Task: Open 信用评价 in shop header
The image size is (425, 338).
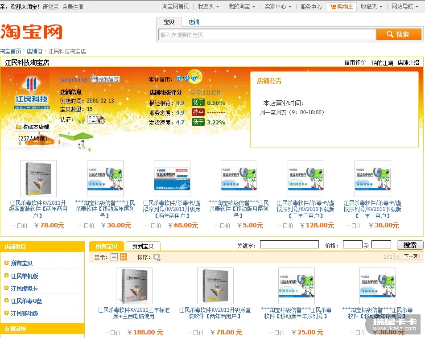Action: [x=355, y=62]
